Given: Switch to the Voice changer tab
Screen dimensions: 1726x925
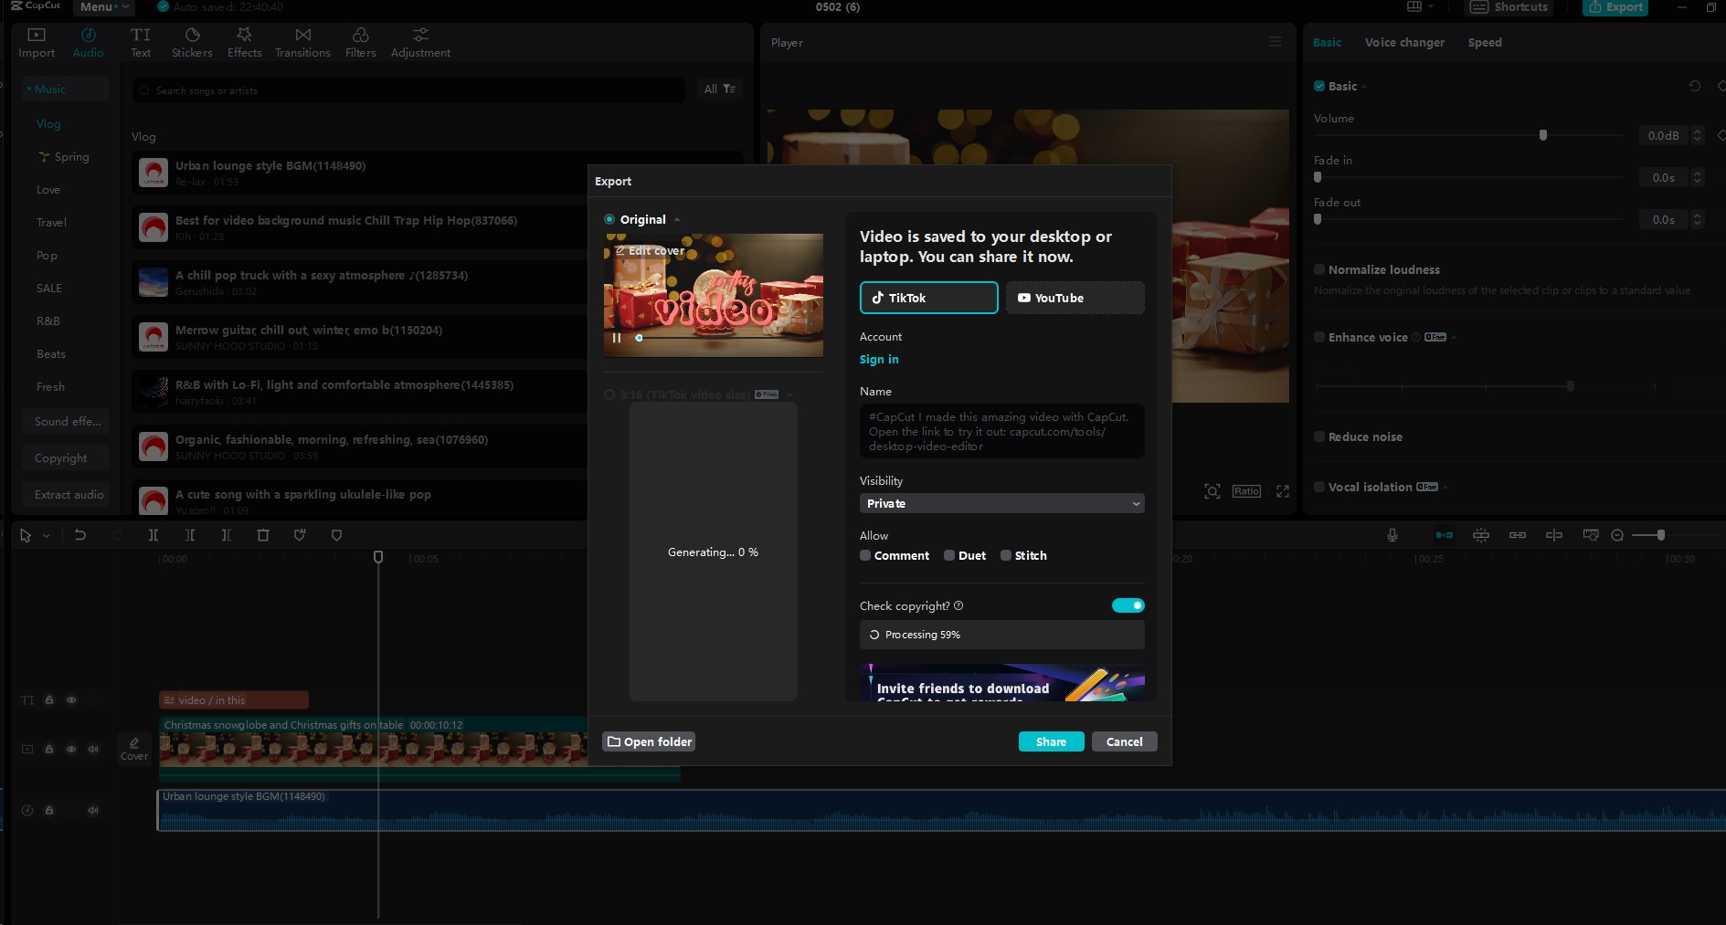Looking at the screenshot, I should [x=1404, y=42].
